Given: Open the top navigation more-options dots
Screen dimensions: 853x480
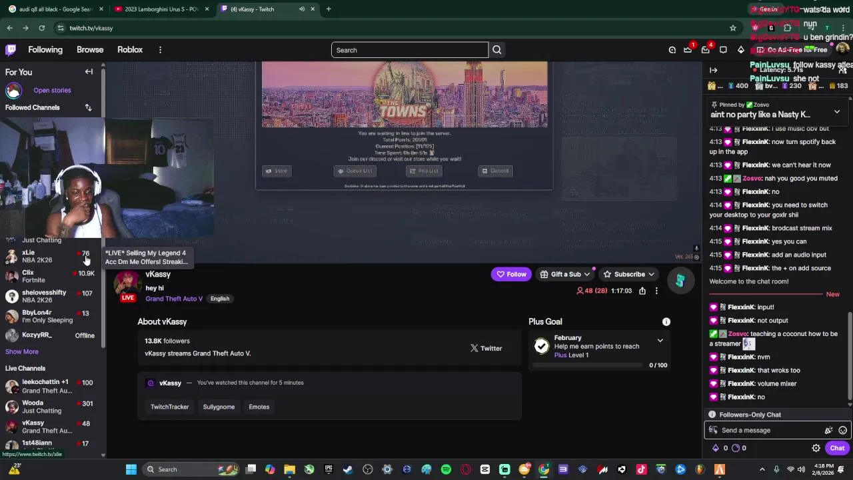Looking at the screenshot, I should point(160,50).
